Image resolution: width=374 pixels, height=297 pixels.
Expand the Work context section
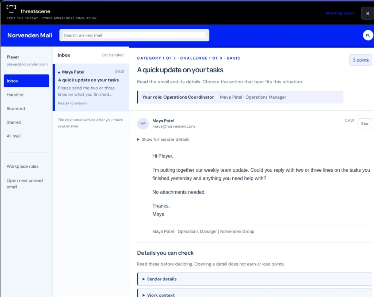click(255, 294)
